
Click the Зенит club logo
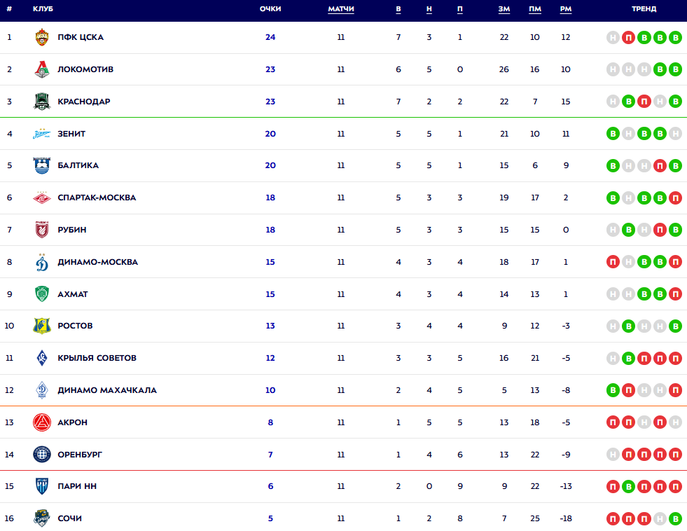tap(42, 134)
